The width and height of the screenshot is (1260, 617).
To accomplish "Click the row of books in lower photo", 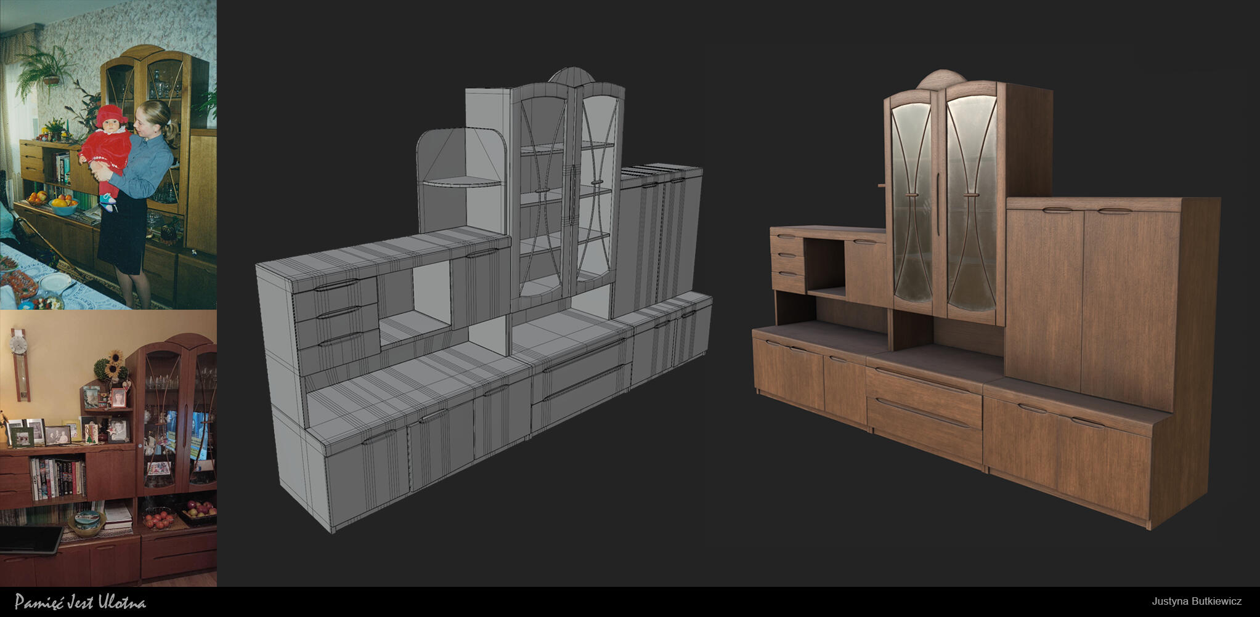I will [x=58, y=478].
